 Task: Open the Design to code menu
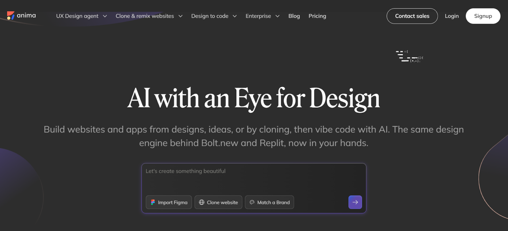[214, 16]
